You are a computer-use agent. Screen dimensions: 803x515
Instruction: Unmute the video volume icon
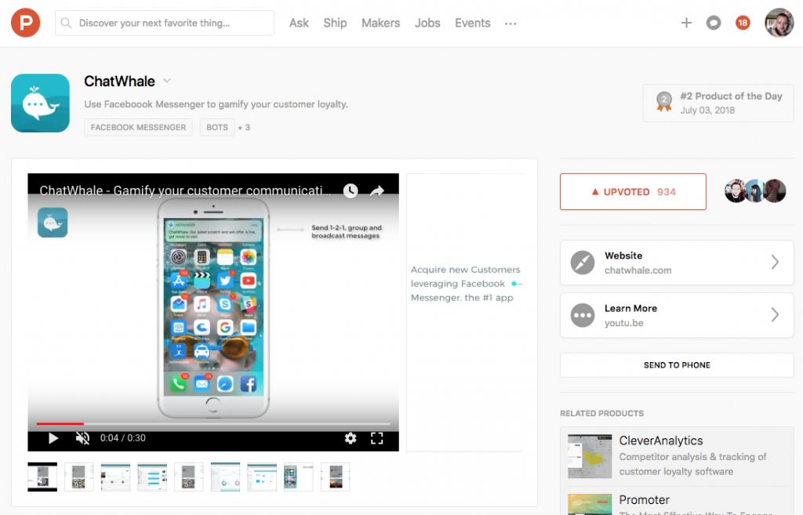point(82,438)
